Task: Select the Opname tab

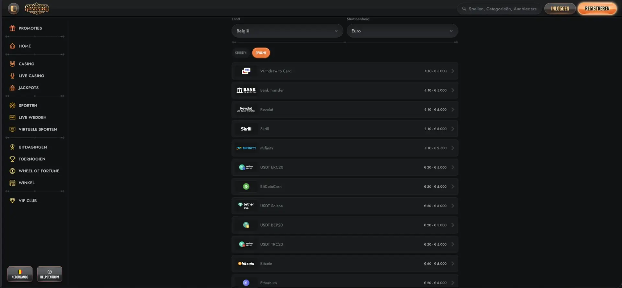Action: pos(261,53)
